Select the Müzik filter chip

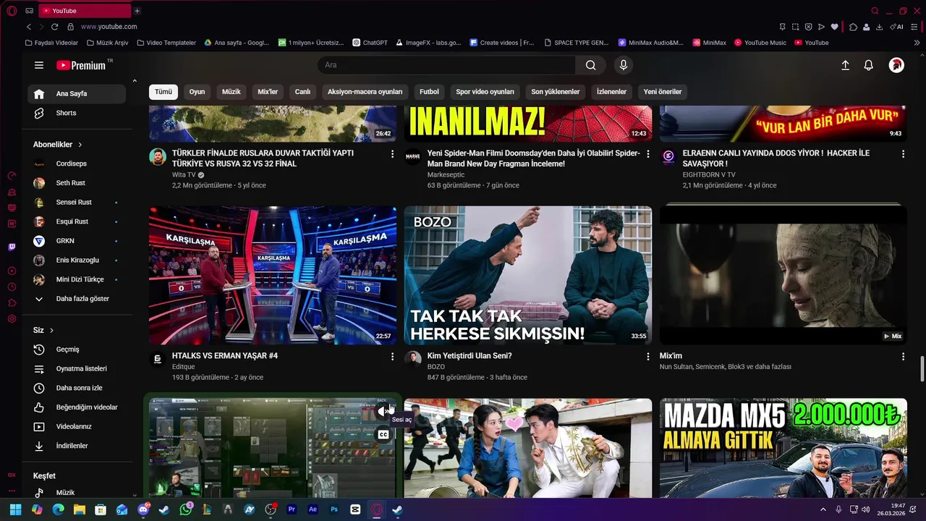tap(231, 92)
